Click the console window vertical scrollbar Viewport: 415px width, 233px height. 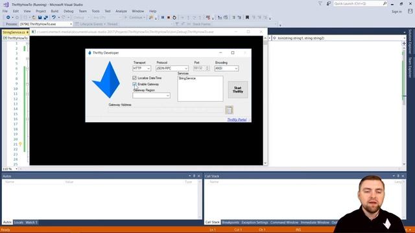pyautogui.click(x=265, y=100)
